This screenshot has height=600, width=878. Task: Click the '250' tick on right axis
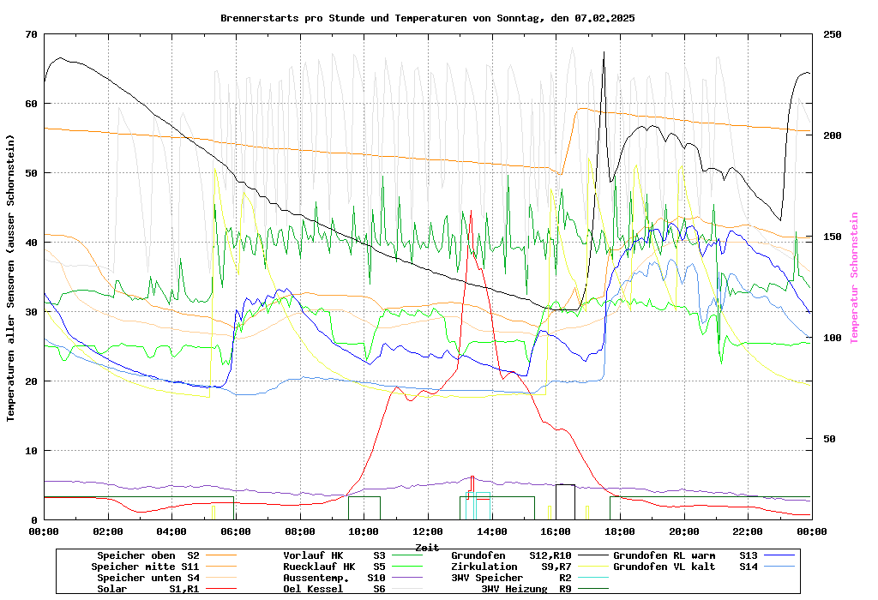click(833, 34)
